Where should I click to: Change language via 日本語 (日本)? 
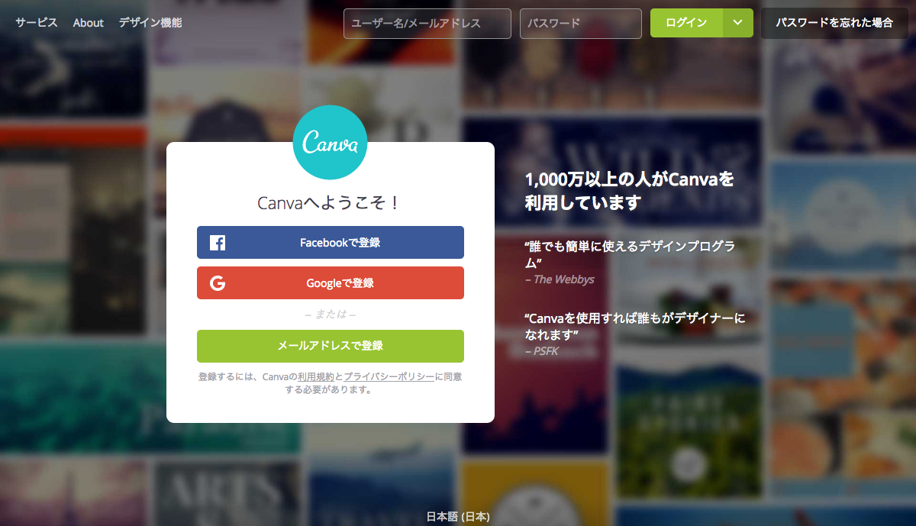(x=458, y=517)
